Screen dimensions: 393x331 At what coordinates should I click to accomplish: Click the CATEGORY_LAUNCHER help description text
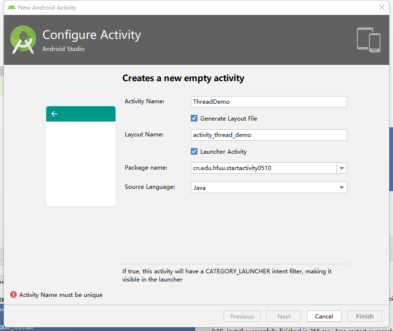[x=227, y=275]
